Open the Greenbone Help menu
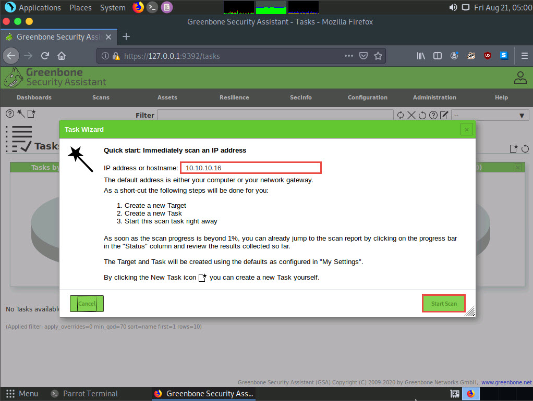 tap(501, 97)
